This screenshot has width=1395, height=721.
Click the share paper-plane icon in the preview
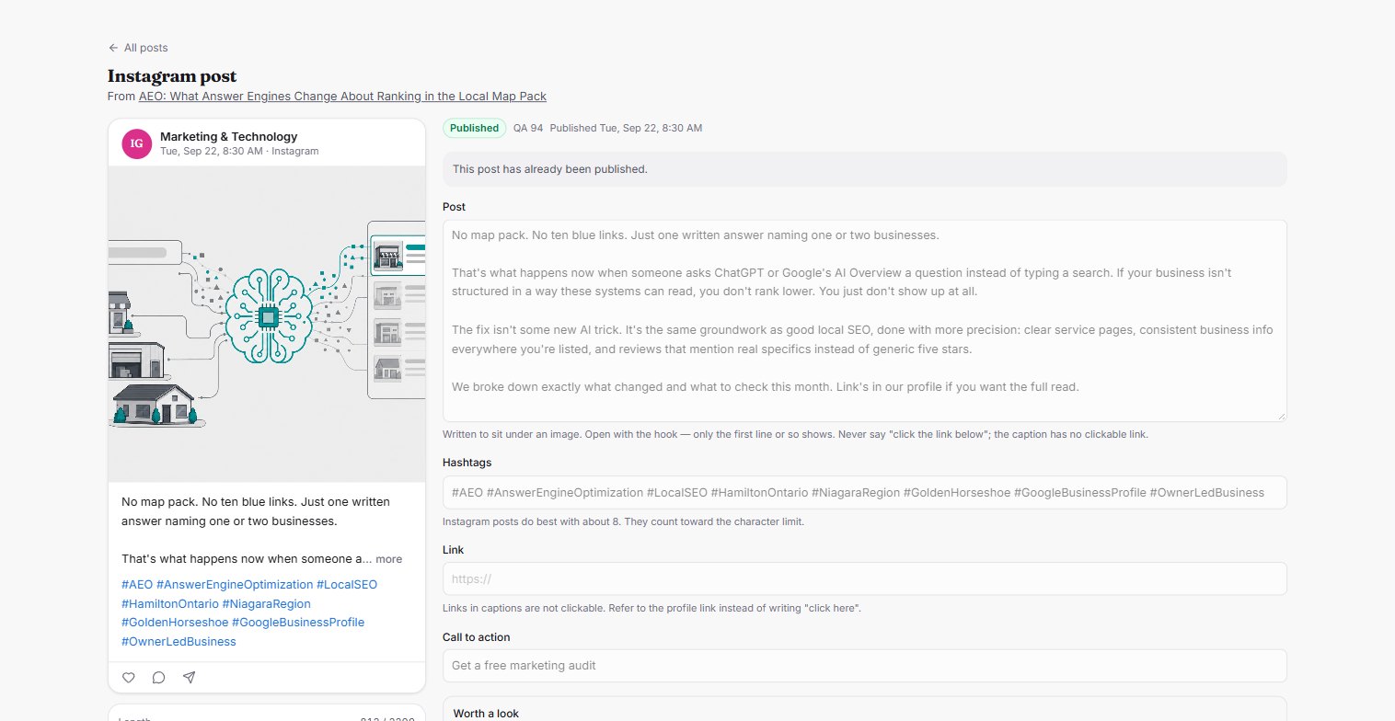click(189, 678)
